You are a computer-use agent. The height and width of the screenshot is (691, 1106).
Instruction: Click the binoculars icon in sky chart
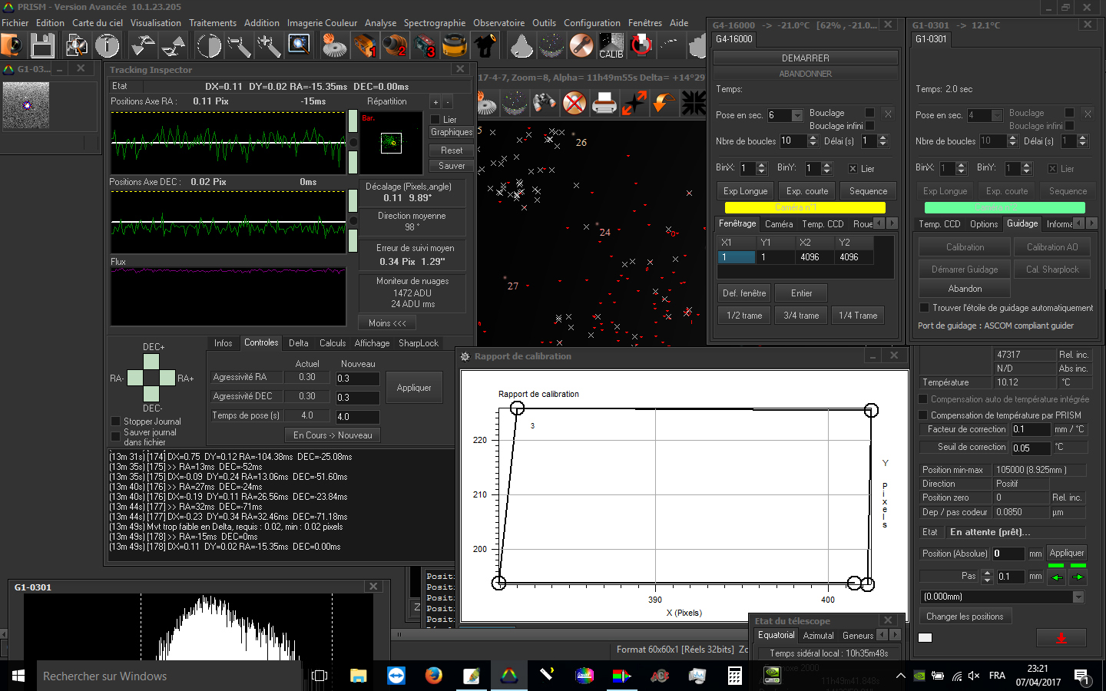[545, 103]
